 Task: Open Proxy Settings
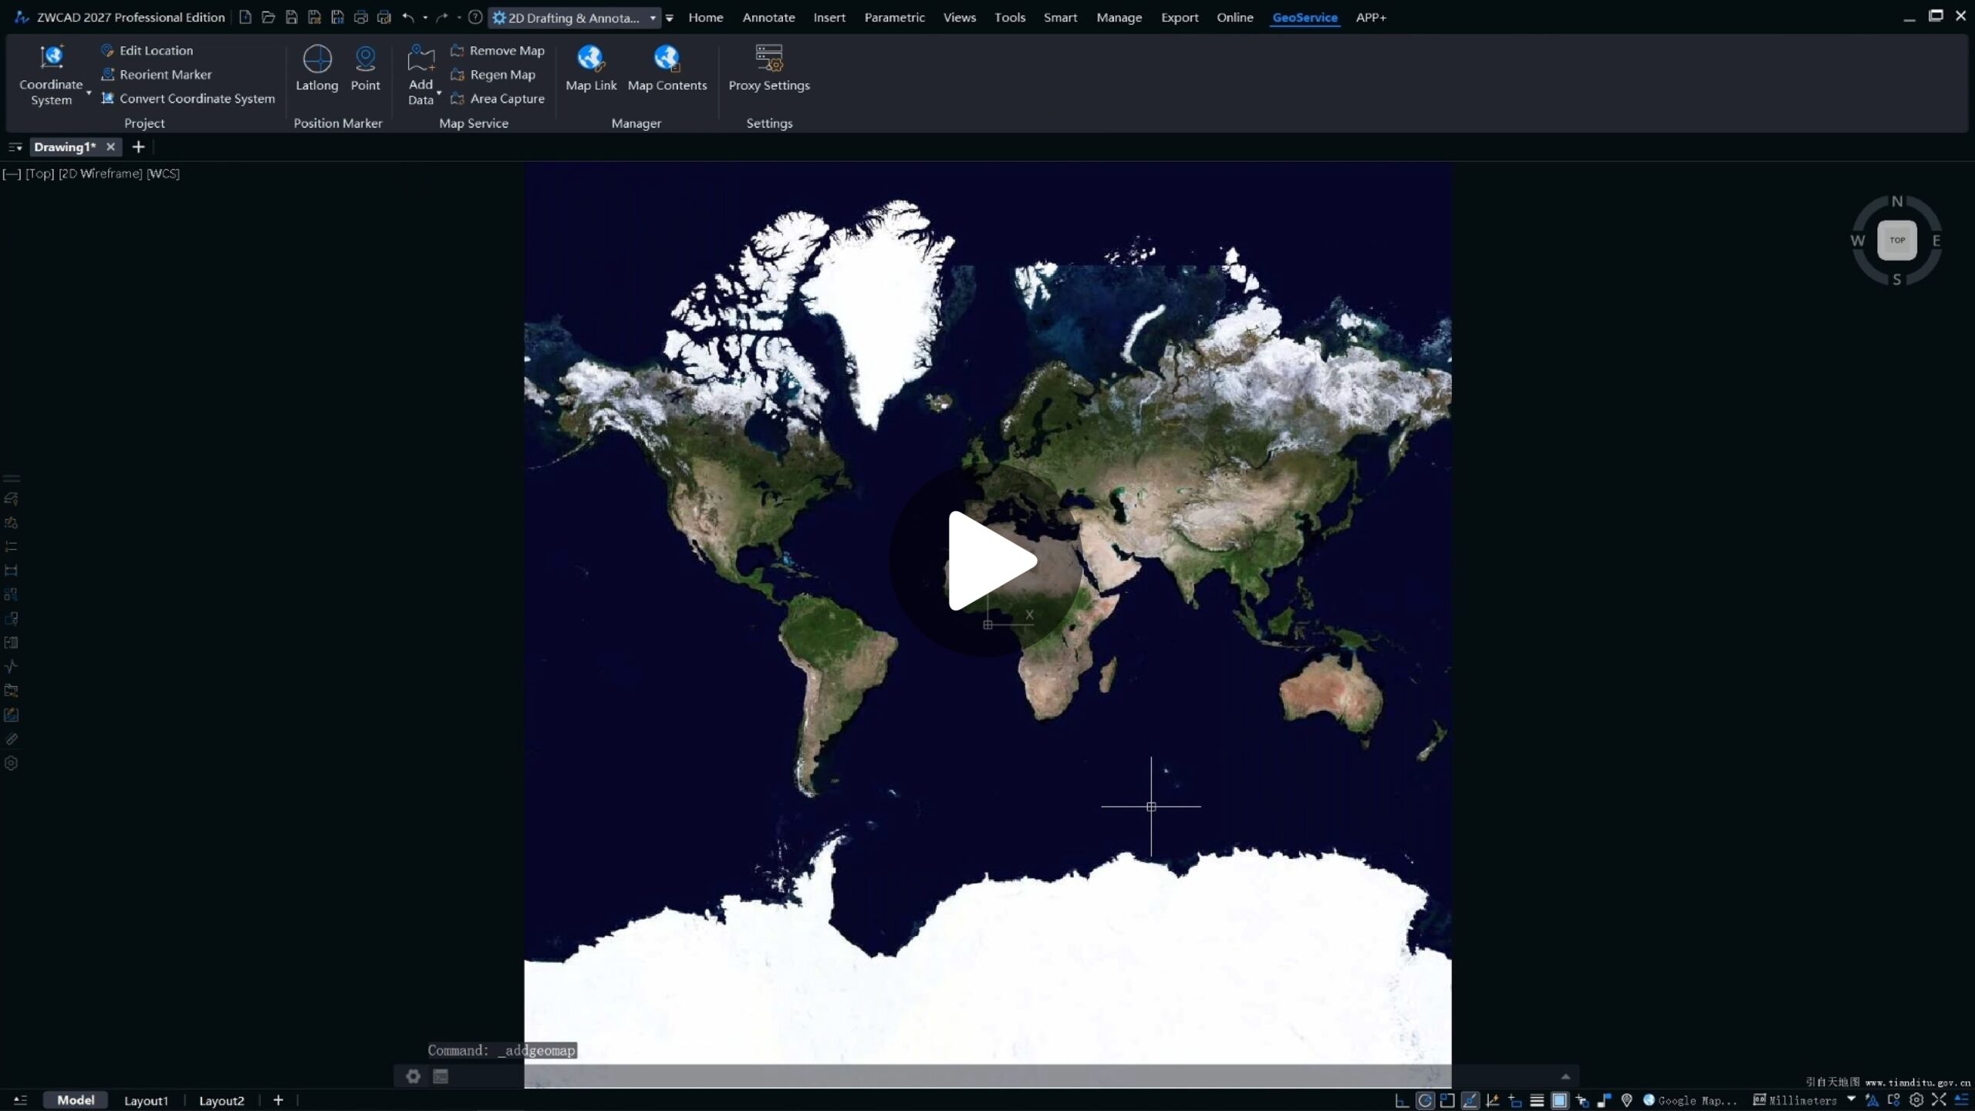tap(768, 68)
